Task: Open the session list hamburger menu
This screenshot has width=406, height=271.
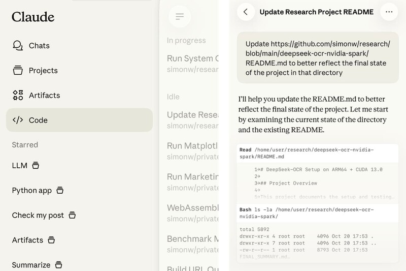Action: (179, 17)
